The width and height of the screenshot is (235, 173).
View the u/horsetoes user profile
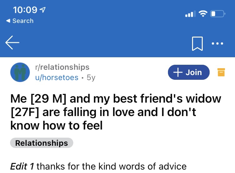[x=57, y=77]
